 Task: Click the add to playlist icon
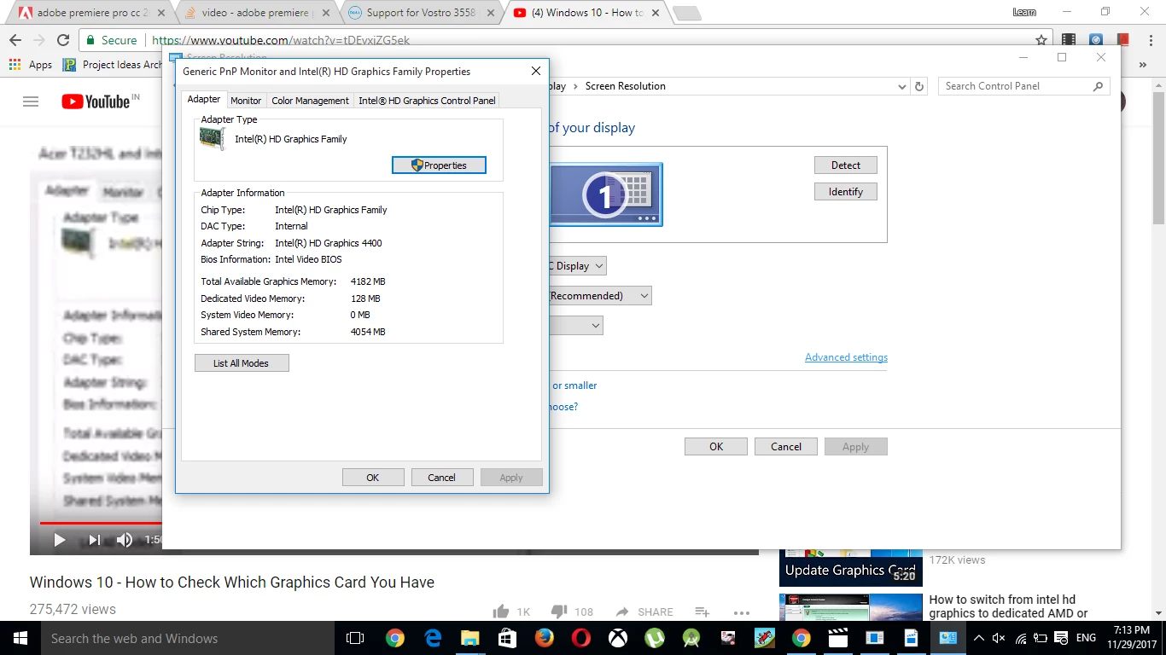click(702, 612)
